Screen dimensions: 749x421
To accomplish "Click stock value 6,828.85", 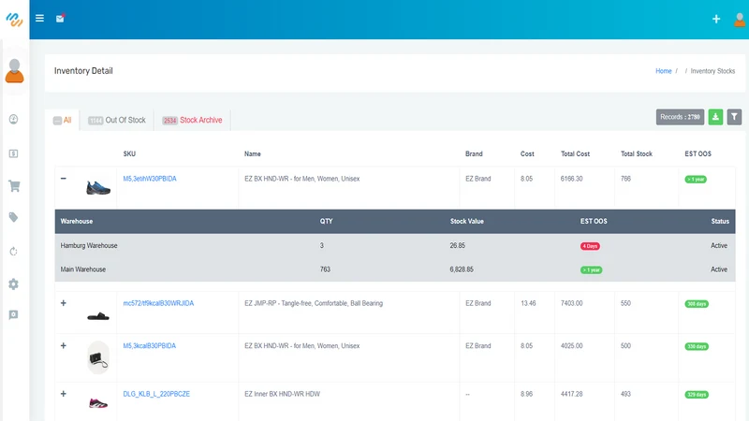I will (x=462, y=269).
